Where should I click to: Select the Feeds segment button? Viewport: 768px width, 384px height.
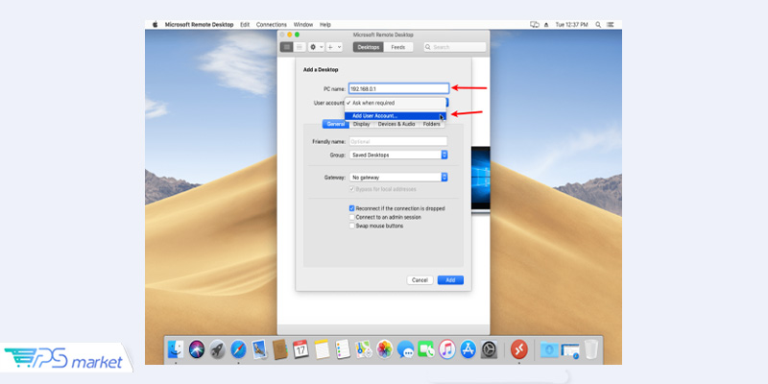pyautogui.click(x=398, y=47)
